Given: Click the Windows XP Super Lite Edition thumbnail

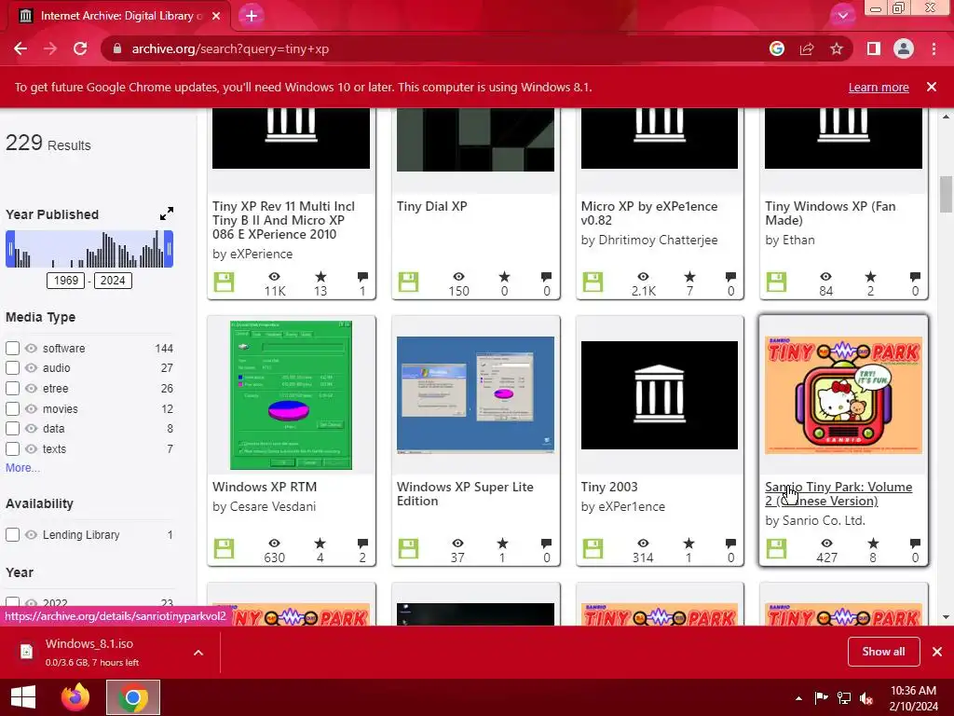Looking at the screenshot, I should click(x=475, y=395).
